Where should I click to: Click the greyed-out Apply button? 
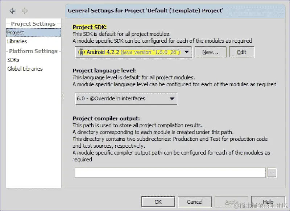pos(231,202)
